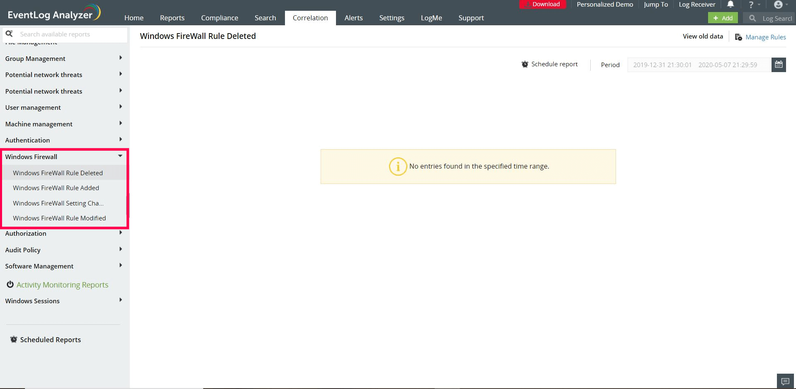Select the Correlation tab
This screenshot has height=389, width=796.
[x=310, y=18]
